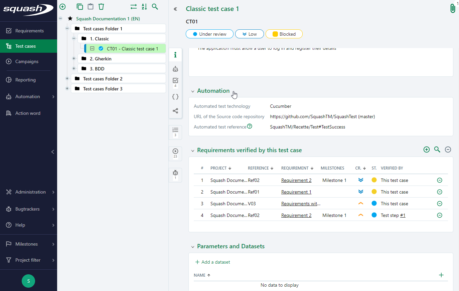Viewport: 459px width, 291px height.
Task: Sort the tree with the A-Z icon
Action: point(144,6)
